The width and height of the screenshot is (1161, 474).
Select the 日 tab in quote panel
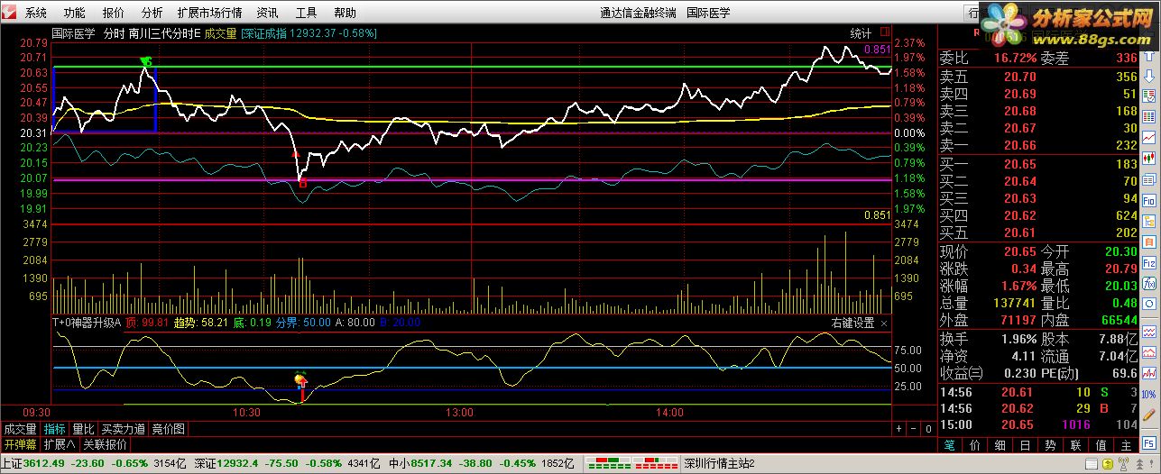click(1026, 444)
